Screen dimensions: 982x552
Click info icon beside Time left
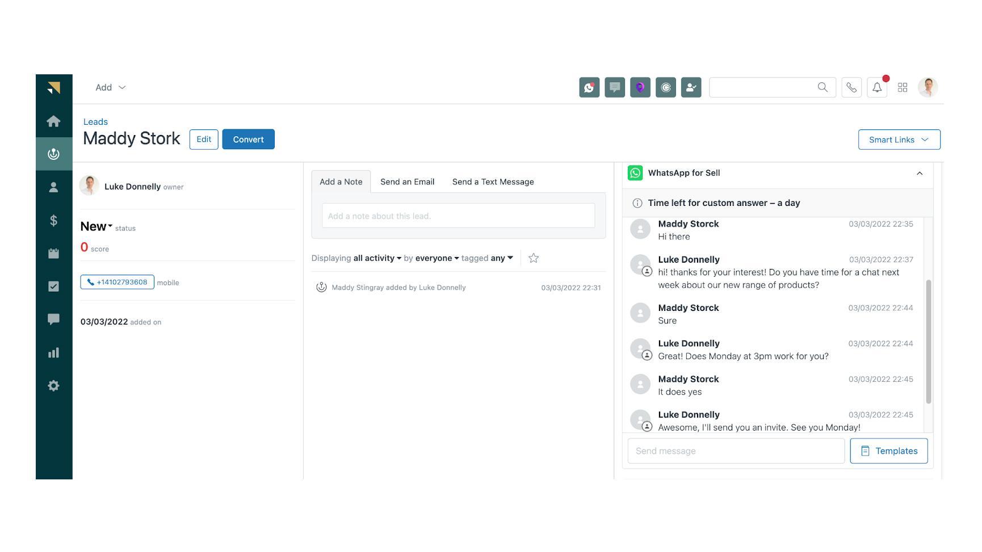pos(637,203)
